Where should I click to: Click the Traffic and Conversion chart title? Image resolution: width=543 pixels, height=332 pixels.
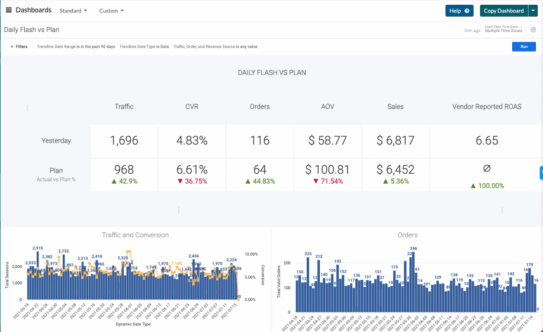click(x=135, y=235)
